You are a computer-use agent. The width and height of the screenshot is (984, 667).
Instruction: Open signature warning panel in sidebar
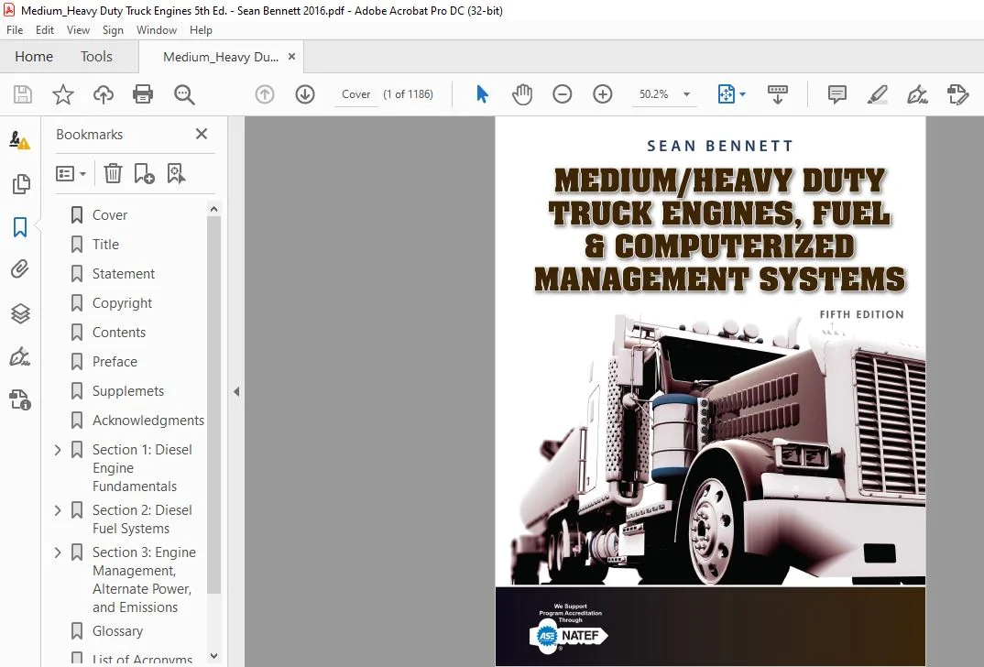pos(19,140)
